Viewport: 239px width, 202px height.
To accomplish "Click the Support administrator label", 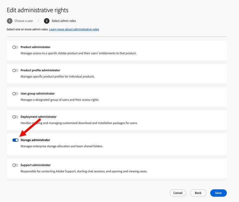I will tap(35, 165).
